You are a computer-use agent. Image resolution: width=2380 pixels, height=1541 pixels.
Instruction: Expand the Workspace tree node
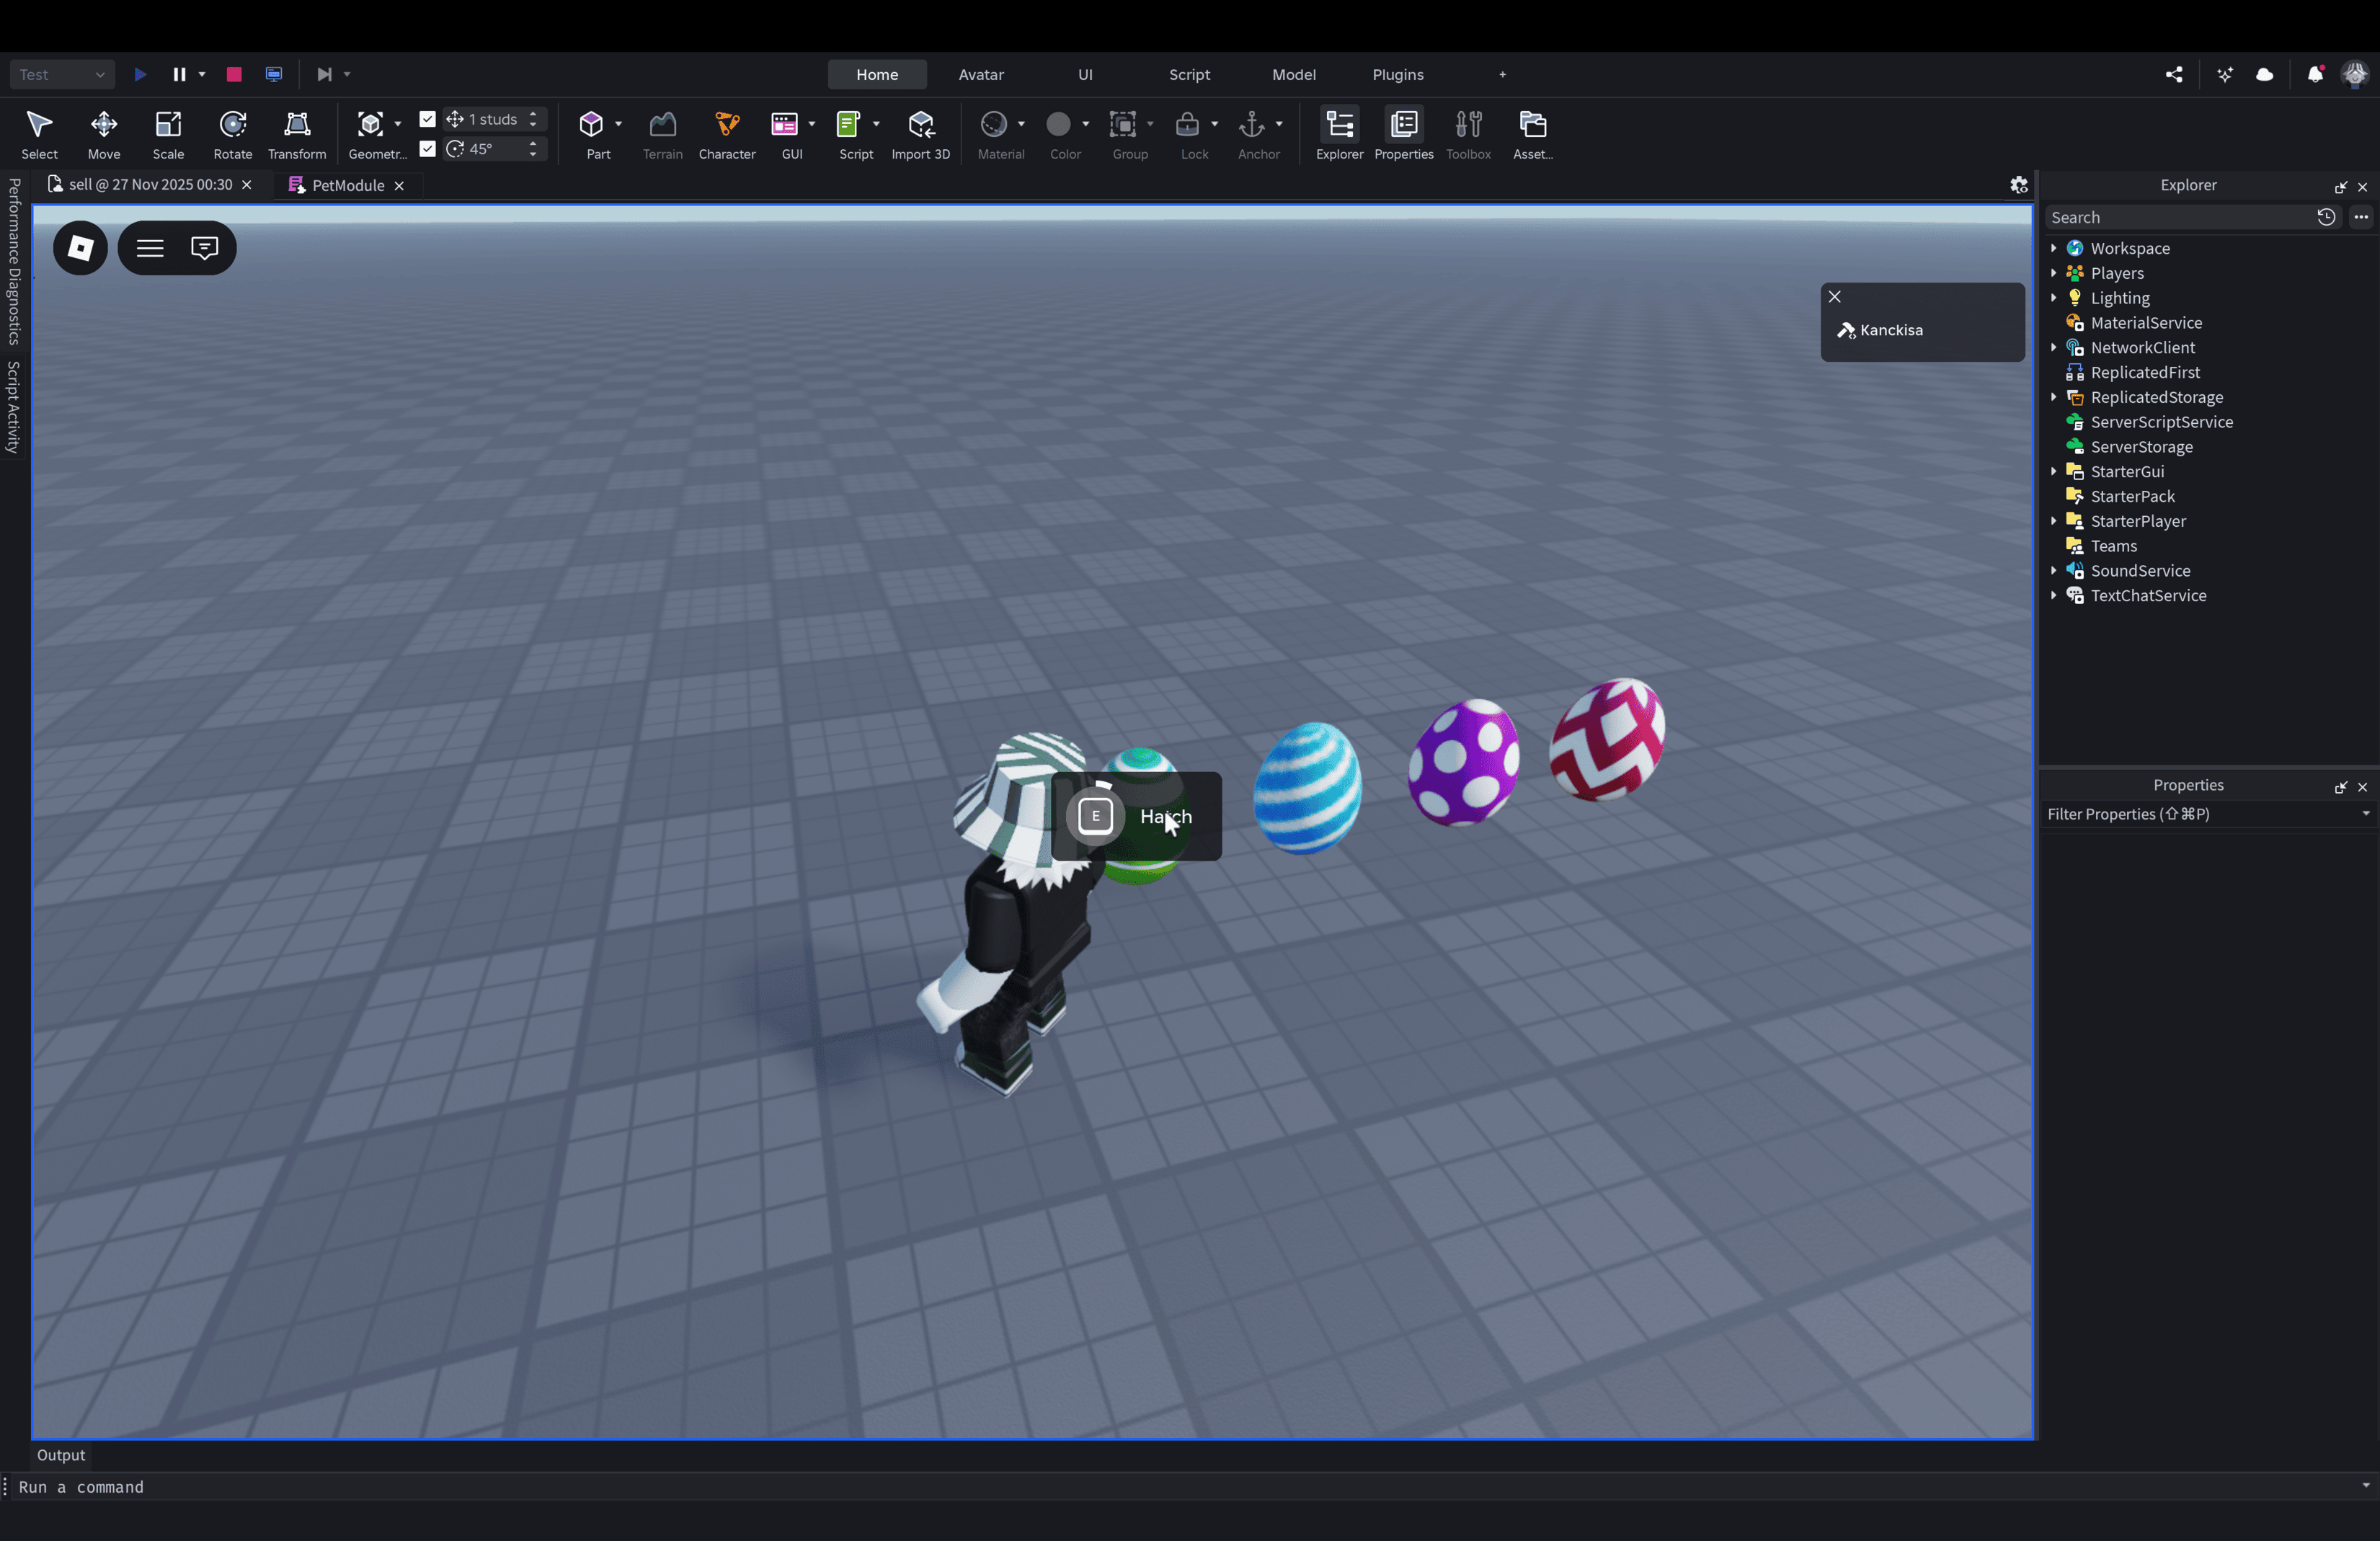coord(2054,248)
